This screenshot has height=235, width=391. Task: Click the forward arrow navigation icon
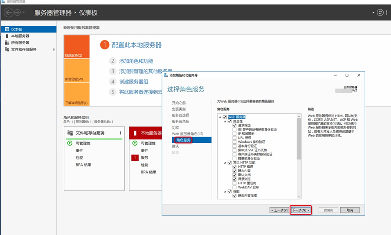(17, 13)
